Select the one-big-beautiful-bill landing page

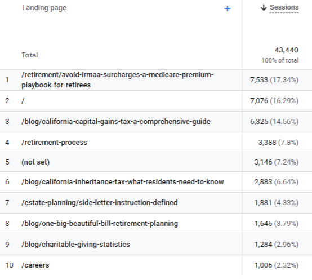[x=100, y=224]
